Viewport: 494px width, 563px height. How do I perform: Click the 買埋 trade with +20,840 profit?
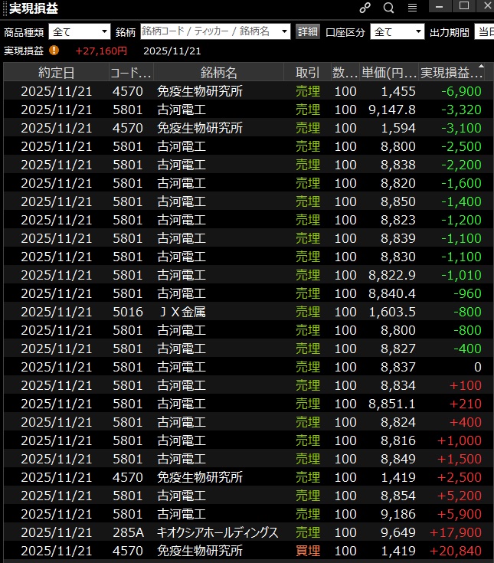[308, 551]
